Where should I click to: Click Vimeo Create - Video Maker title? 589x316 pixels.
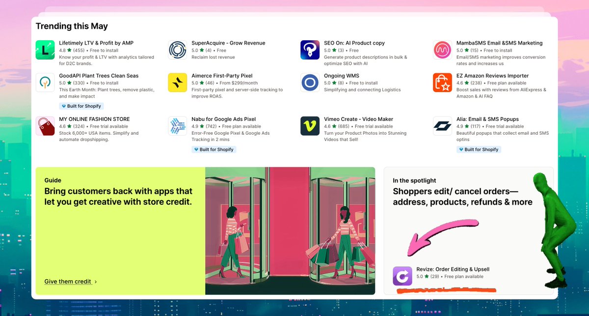358,119
